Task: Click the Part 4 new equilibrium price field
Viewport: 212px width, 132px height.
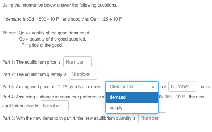Action: pos(55,106)
